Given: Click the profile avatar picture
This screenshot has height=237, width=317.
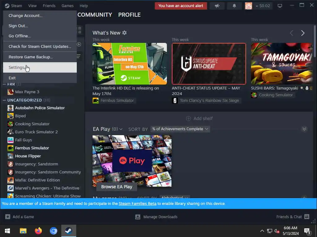Looking at the screenshot, I should click(249, 6).
